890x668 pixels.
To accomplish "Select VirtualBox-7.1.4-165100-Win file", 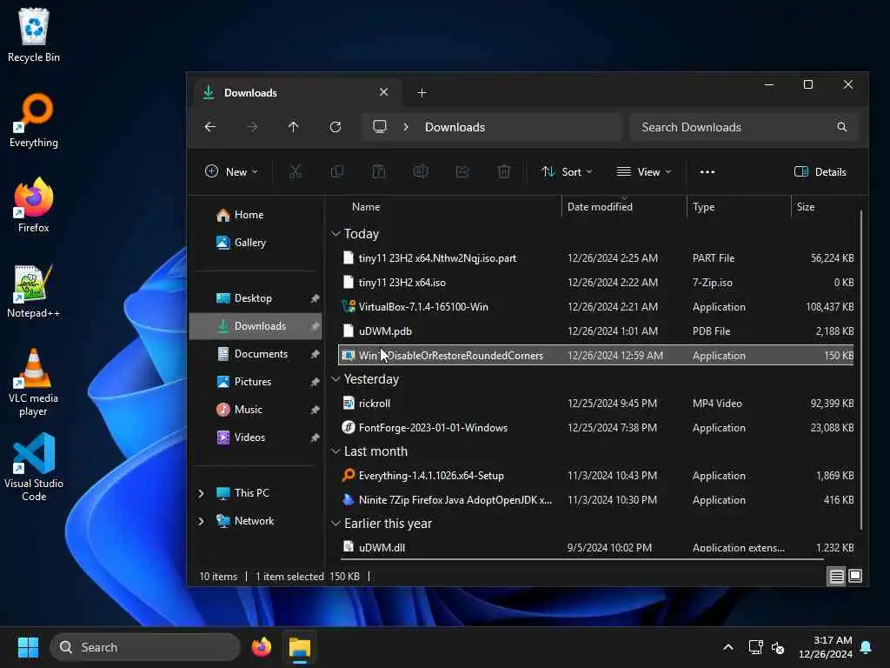I will tap(596, 307).
